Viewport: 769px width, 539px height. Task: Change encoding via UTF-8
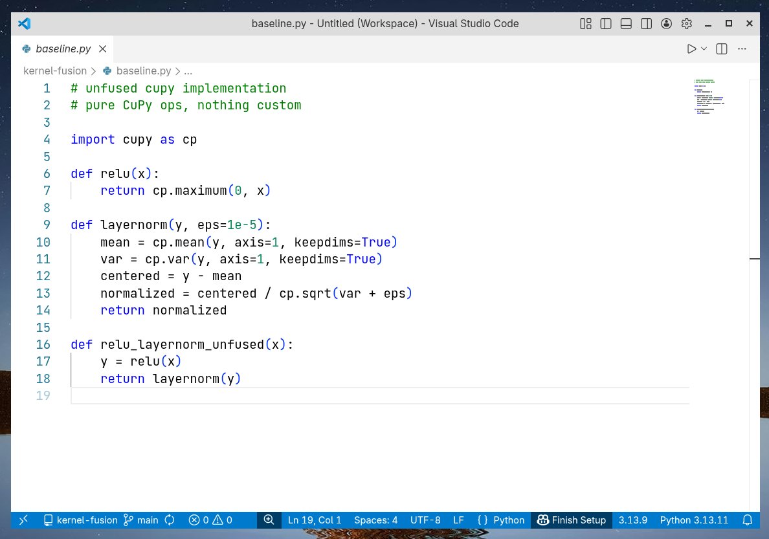pos(425,520)
